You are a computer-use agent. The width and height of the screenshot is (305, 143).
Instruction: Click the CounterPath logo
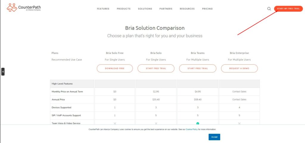pos(24,7)
